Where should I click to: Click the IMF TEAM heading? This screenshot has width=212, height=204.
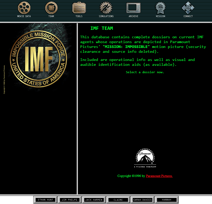tap(102, 28)
